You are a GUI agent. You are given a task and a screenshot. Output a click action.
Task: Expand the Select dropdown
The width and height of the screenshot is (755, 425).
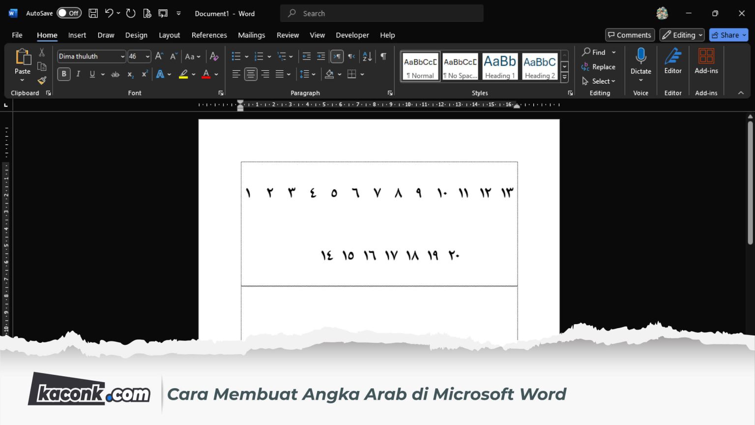coord(599,81)
